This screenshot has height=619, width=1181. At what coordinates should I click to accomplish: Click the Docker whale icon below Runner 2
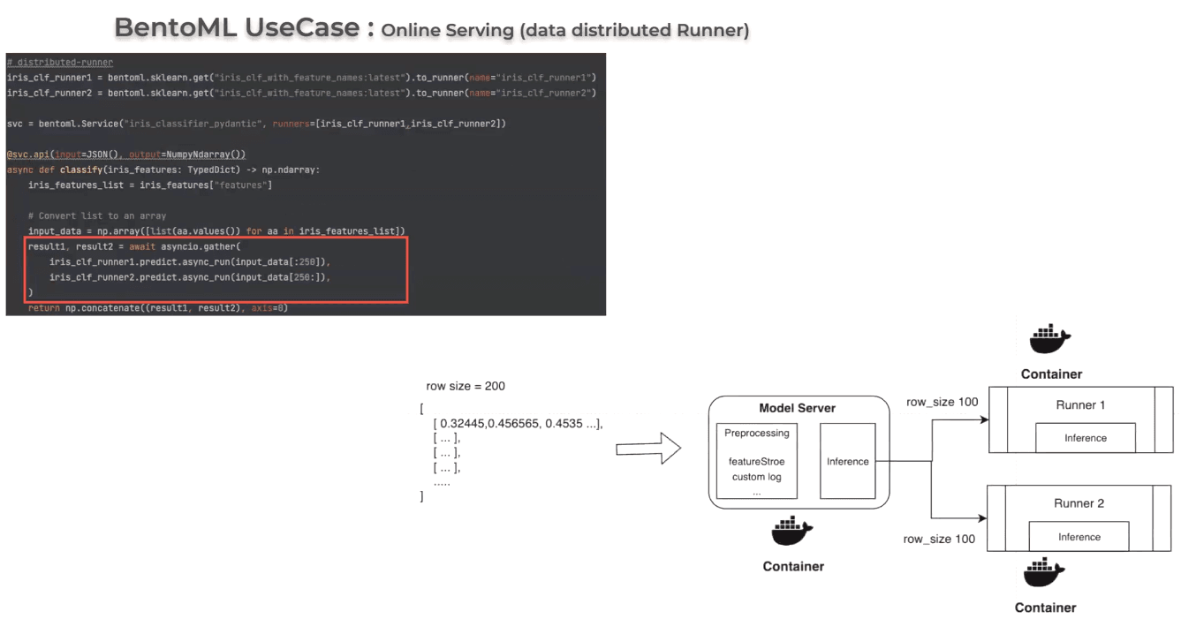(1045, 573)
